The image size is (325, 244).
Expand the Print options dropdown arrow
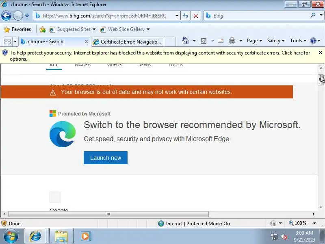(x=240, y=41)
